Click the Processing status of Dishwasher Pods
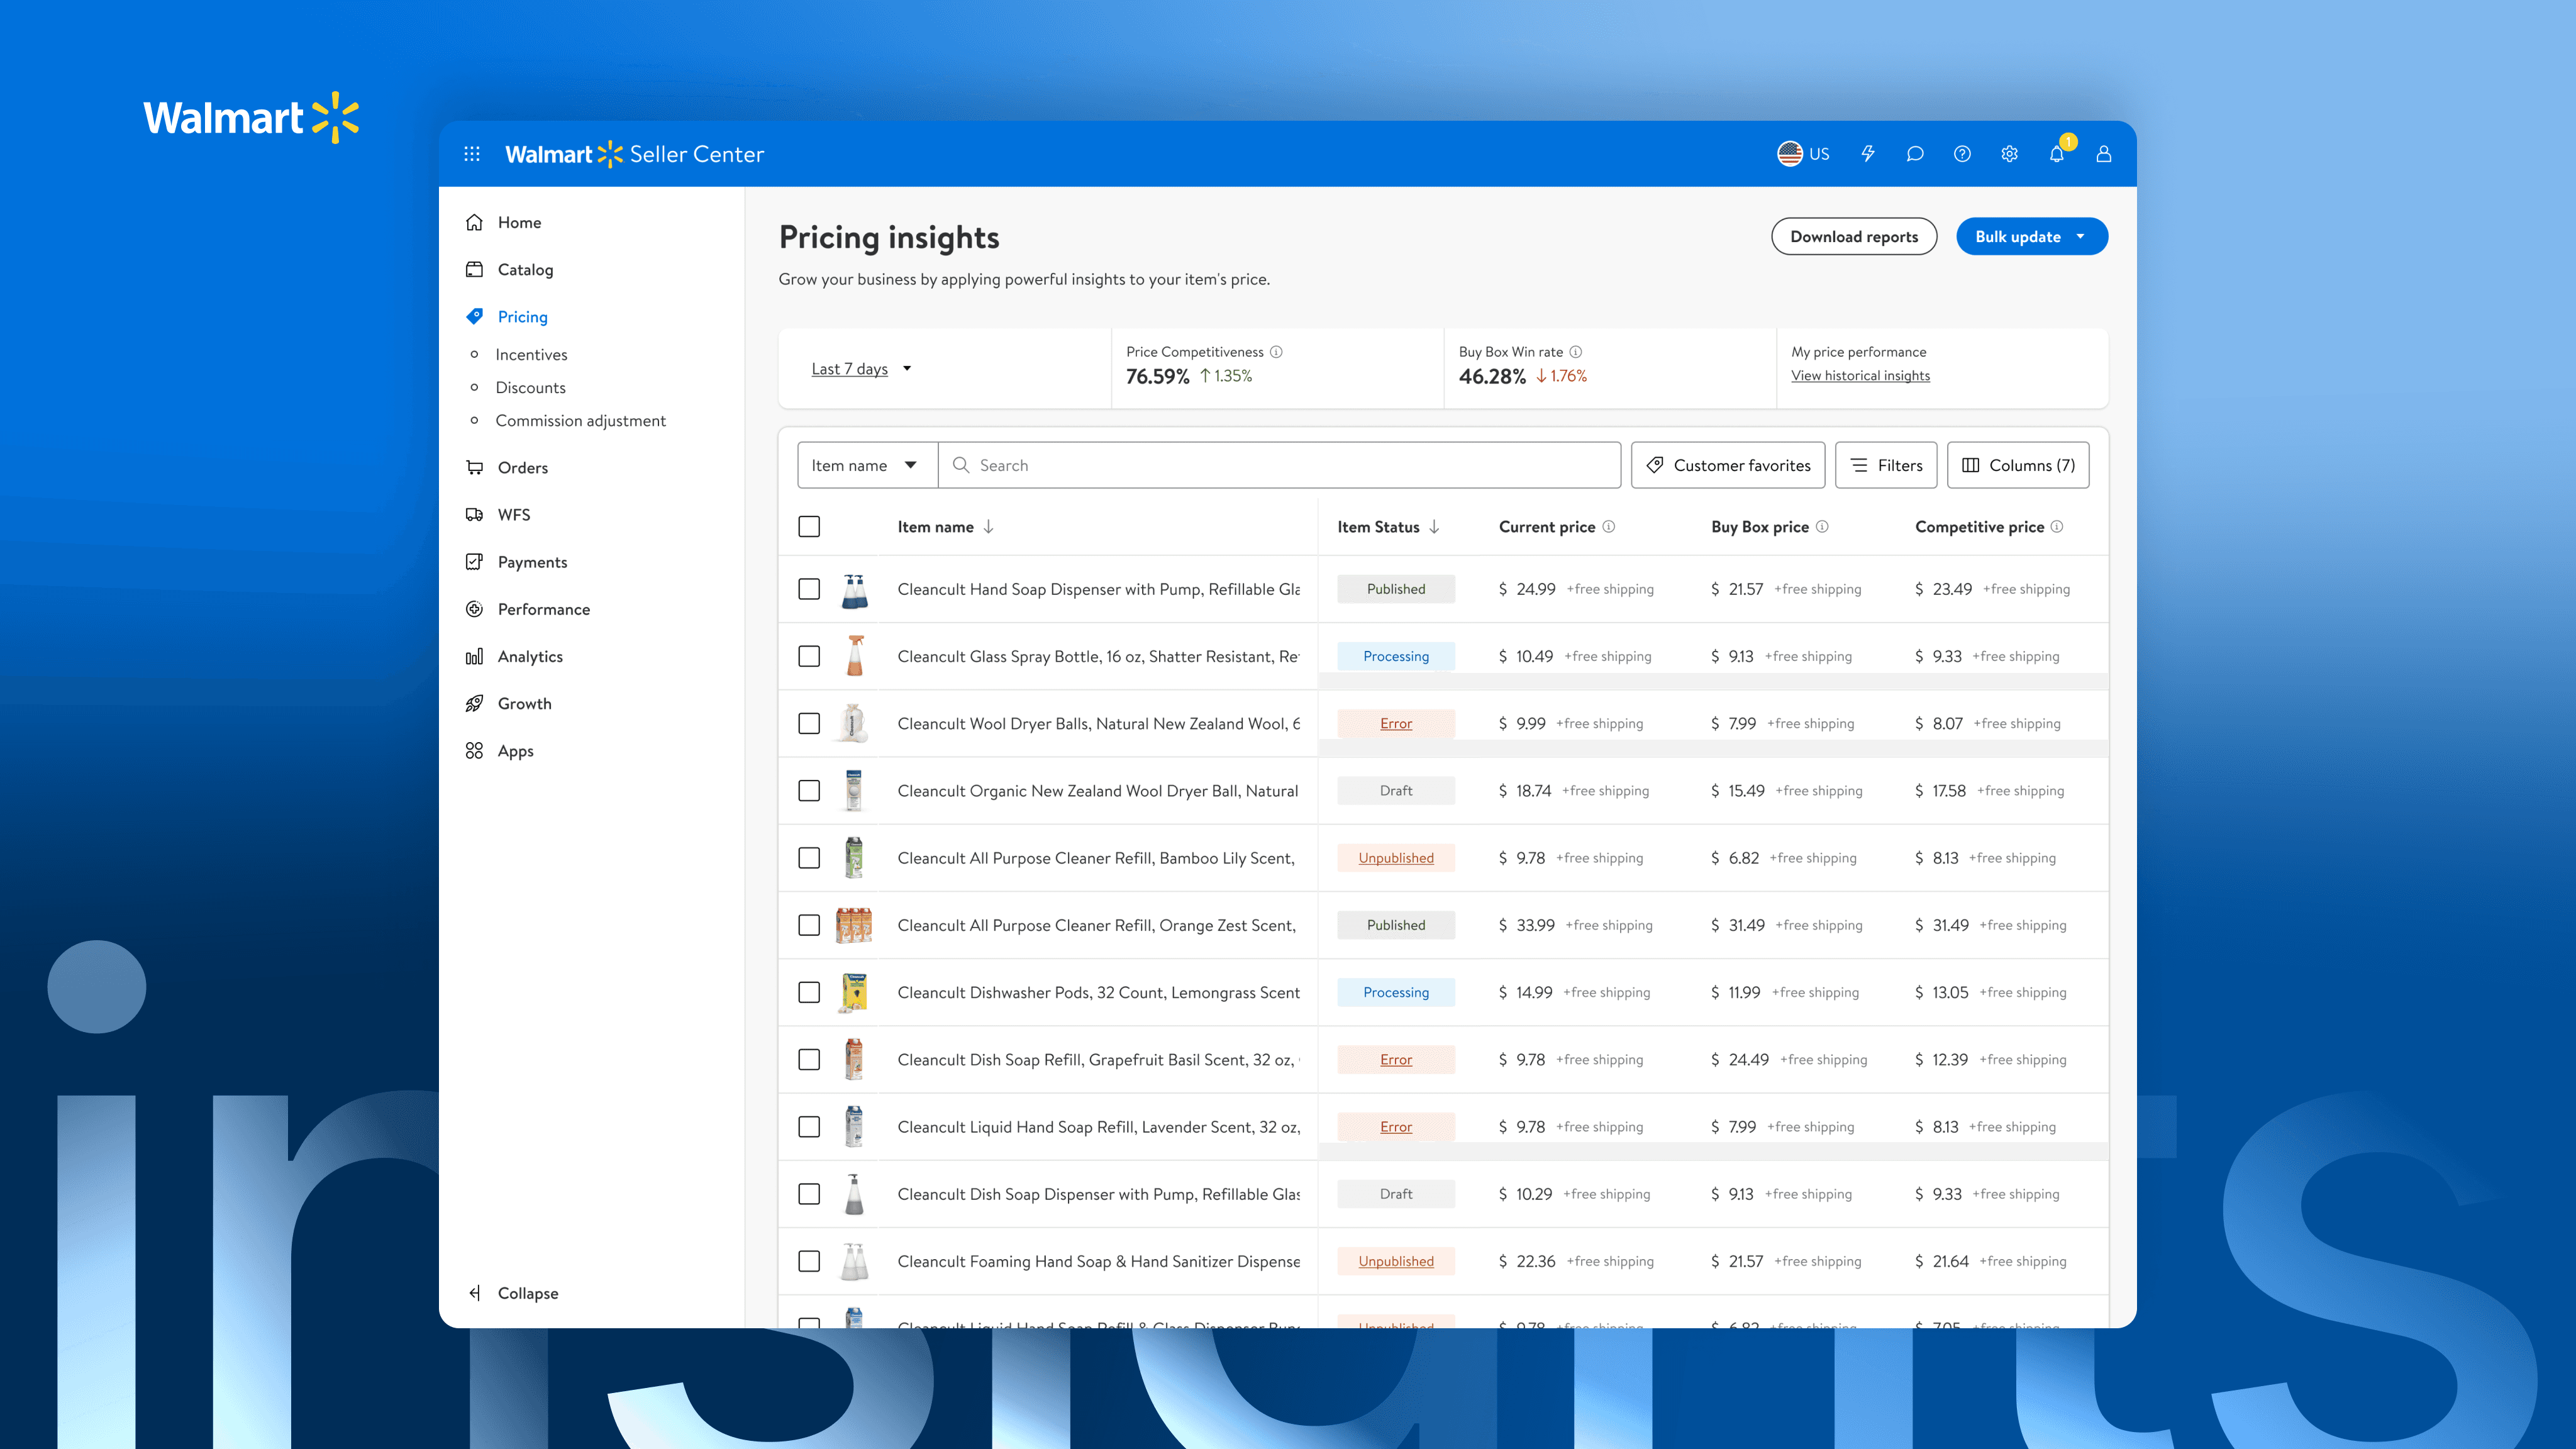Viewport: 2576px width, 1449px height. pyautogui.click(x=1396, y=992)
